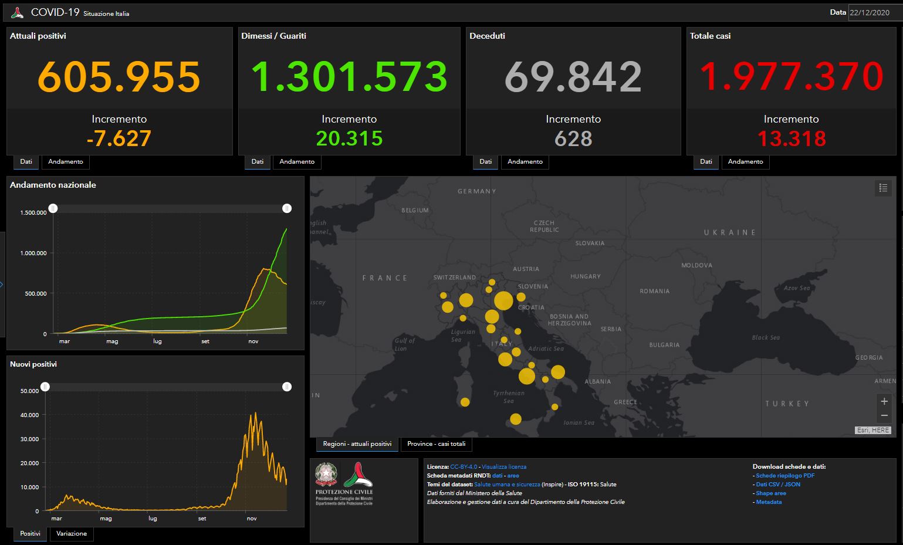Open the map legend list icon
The height and width of the screenshot is (545, 903).
pyautogui.click(x=883, y=188)
